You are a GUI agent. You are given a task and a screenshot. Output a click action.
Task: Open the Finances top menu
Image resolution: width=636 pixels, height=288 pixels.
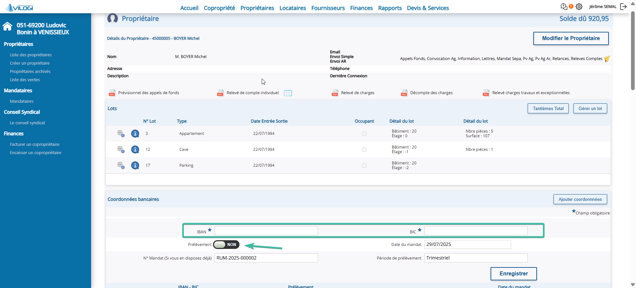coord(361,8)
